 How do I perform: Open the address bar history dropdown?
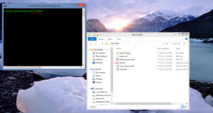(164, 44)
